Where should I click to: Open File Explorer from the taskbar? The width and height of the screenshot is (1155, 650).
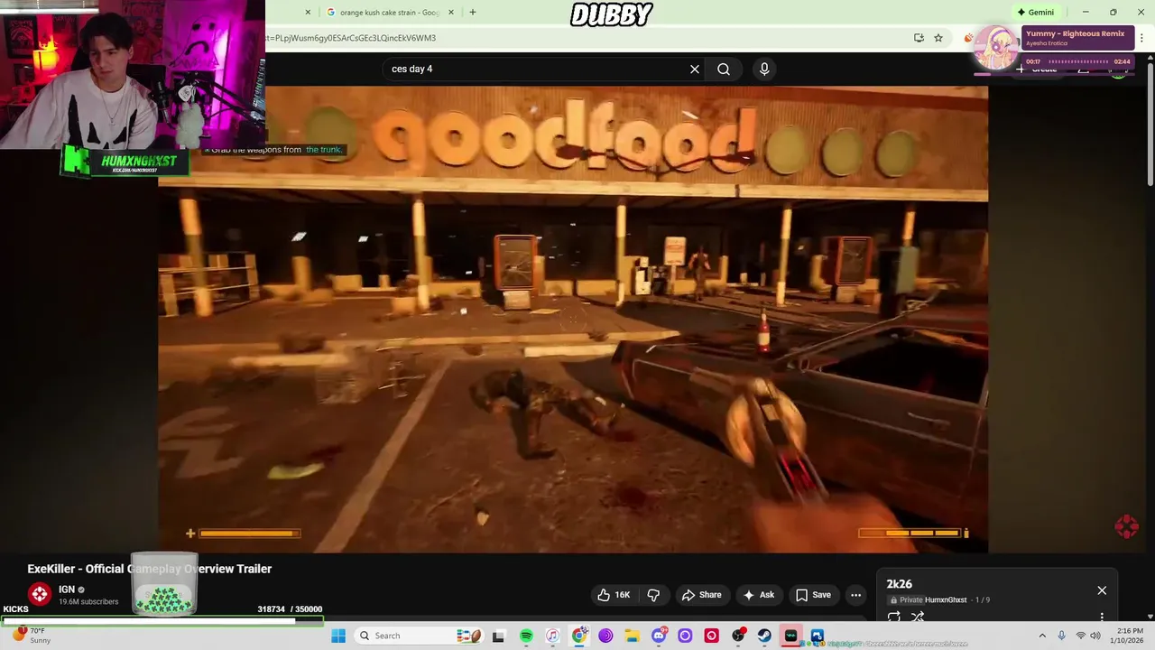pos(633,636)
